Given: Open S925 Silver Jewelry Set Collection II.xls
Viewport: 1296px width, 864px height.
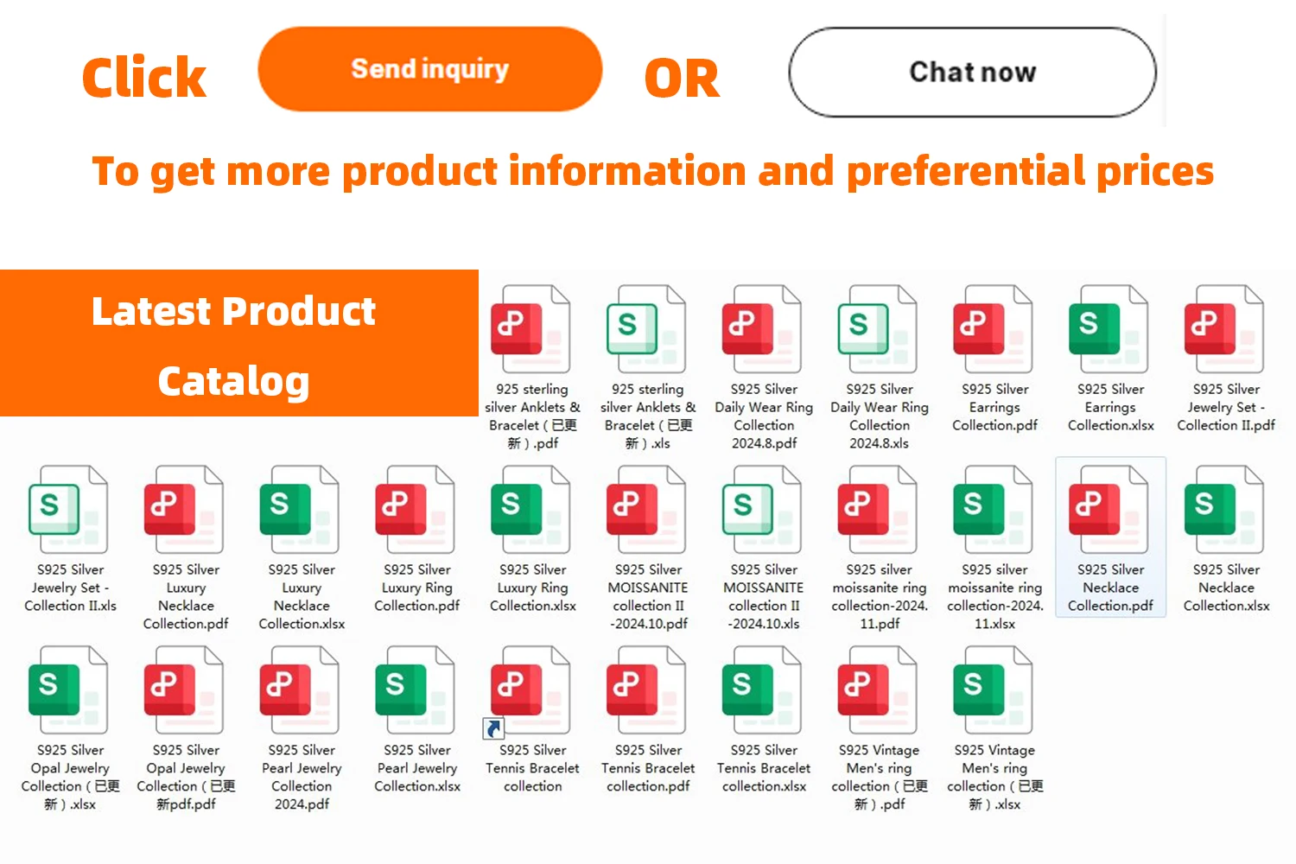Looking at the screenshot, I should 68,511.
